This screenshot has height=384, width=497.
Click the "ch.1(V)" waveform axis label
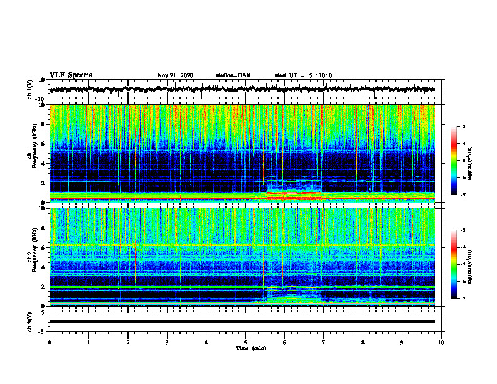tap(30, 89)
